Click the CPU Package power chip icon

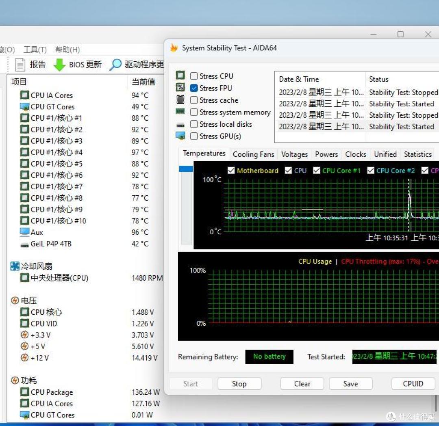(x=24, y=392)
